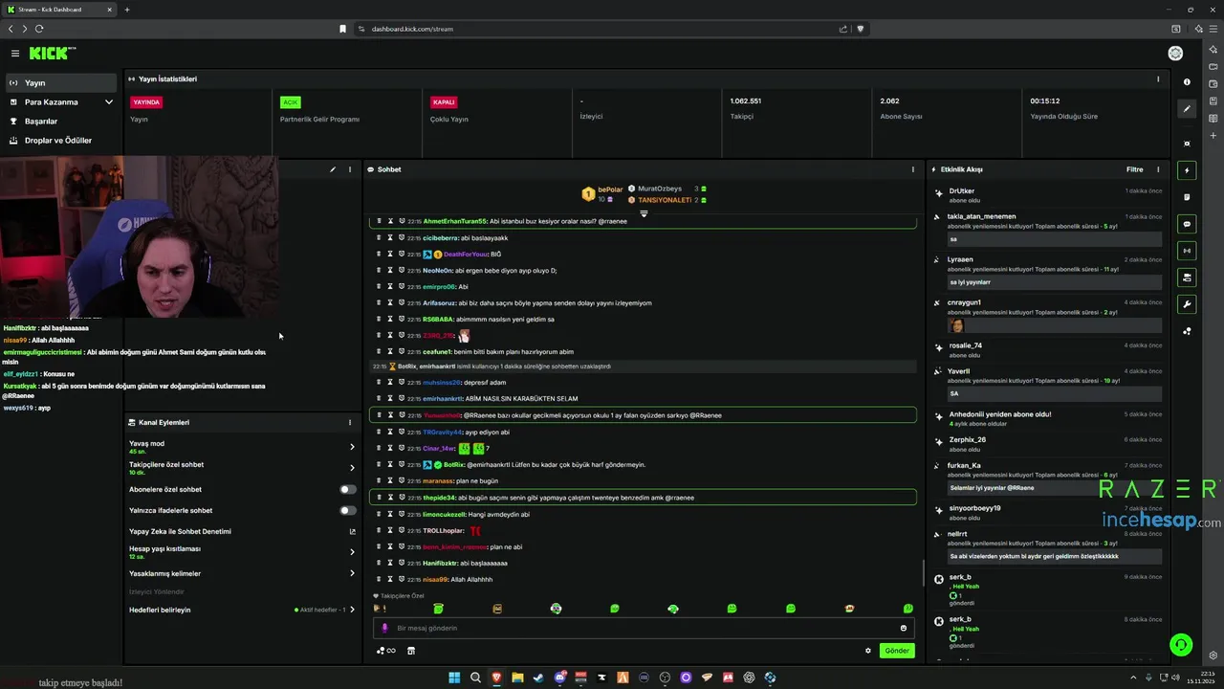
Task: Select Başarılar in the left sidebar
Action: click(61, 122)
